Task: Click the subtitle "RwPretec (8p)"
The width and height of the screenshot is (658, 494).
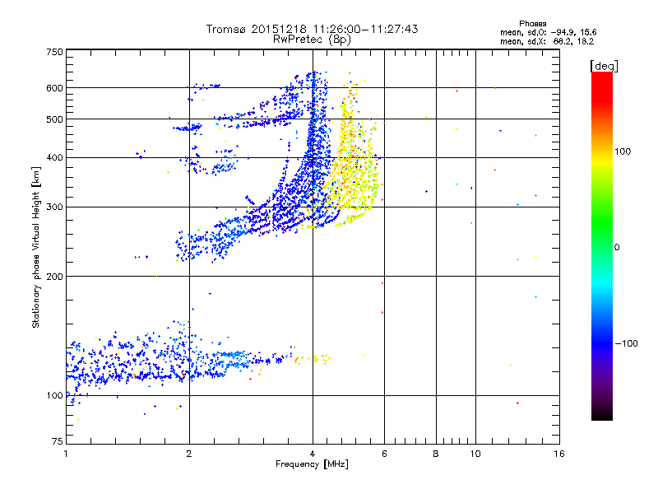Action: coord(312,40)
